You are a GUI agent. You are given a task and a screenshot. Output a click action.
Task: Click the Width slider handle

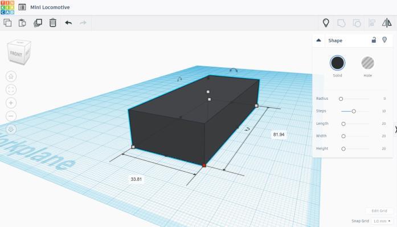click(343, 136)
